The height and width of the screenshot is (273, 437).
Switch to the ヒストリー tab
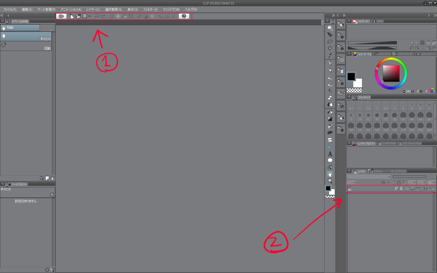[x=378, y=171]
